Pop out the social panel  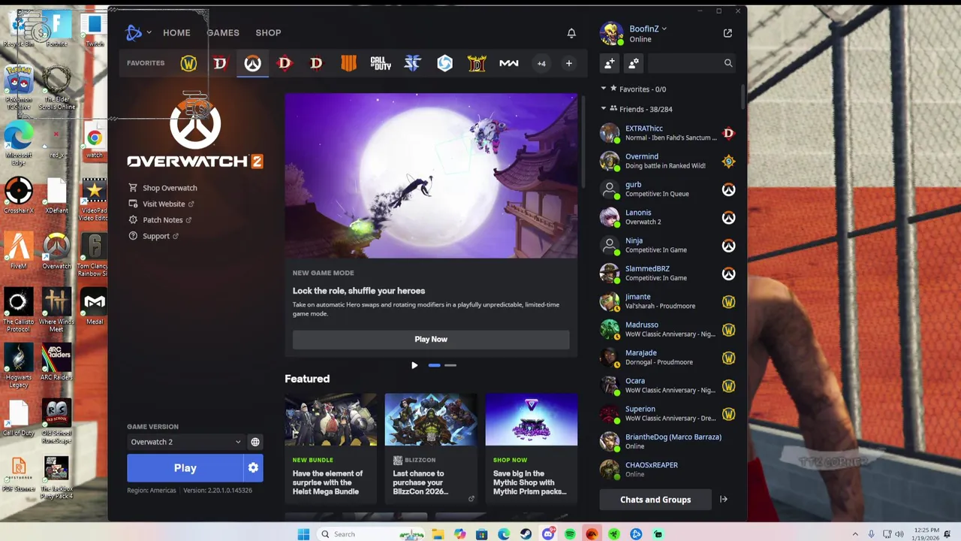pos(728,33)
